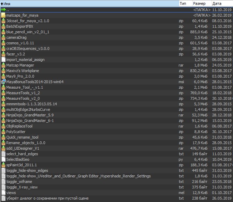Click the toggle_hide-show_edges text file icon
The width and height of the screenshot is (233, 202).
[3, 170]
